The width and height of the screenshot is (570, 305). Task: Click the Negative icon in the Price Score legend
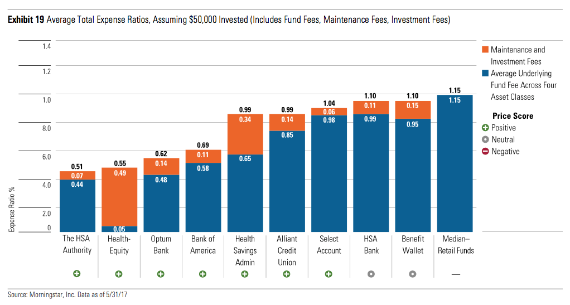[x=485, y=151]
